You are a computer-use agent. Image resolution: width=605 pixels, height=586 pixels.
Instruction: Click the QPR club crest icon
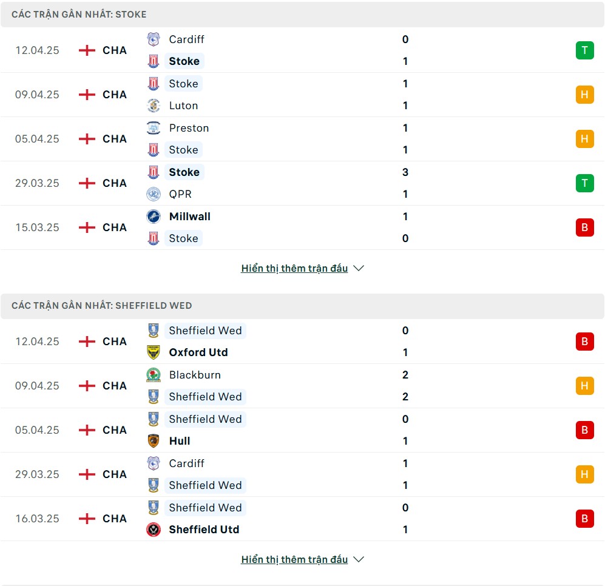coord(154,194)
